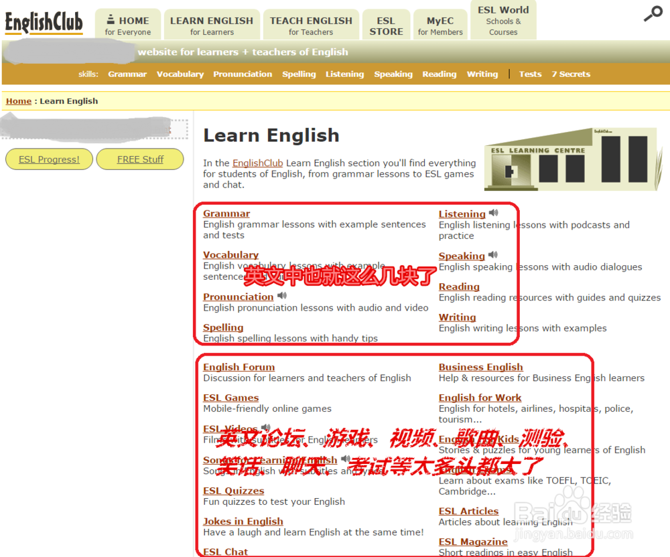This screenshot has height=557, width=670.
Task: Select Pronunciation in the skills bar
Action: click(243, 74)
